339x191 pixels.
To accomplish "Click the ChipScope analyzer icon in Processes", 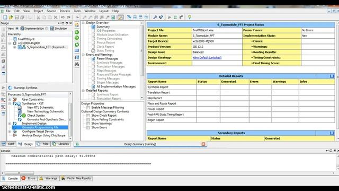I will click(x=15, y=135).
